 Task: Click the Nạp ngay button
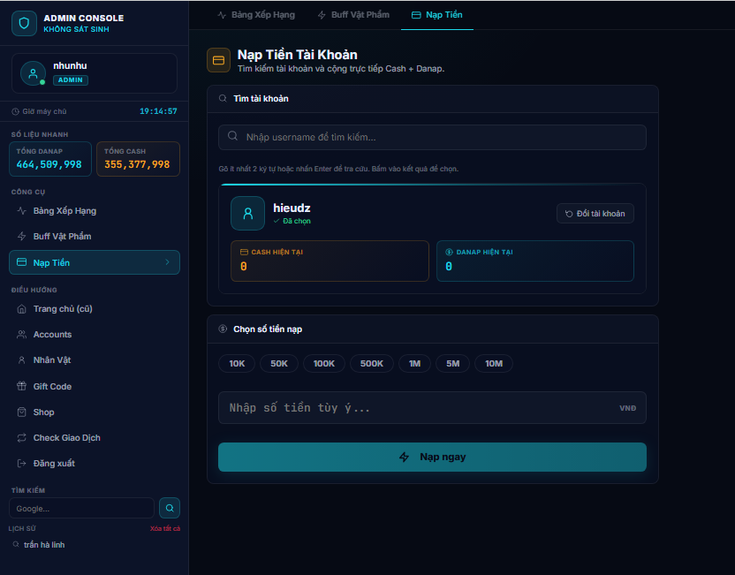pos(432,457)
